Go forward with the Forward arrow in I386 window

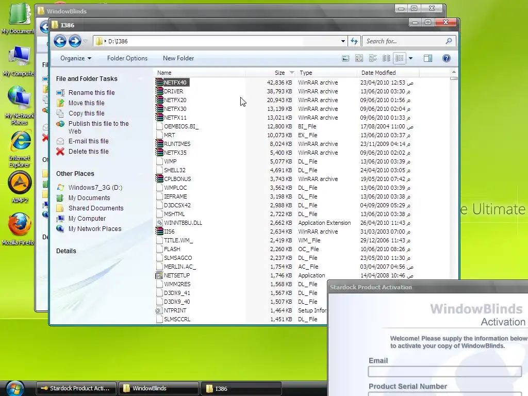click(x=75, y=41)
